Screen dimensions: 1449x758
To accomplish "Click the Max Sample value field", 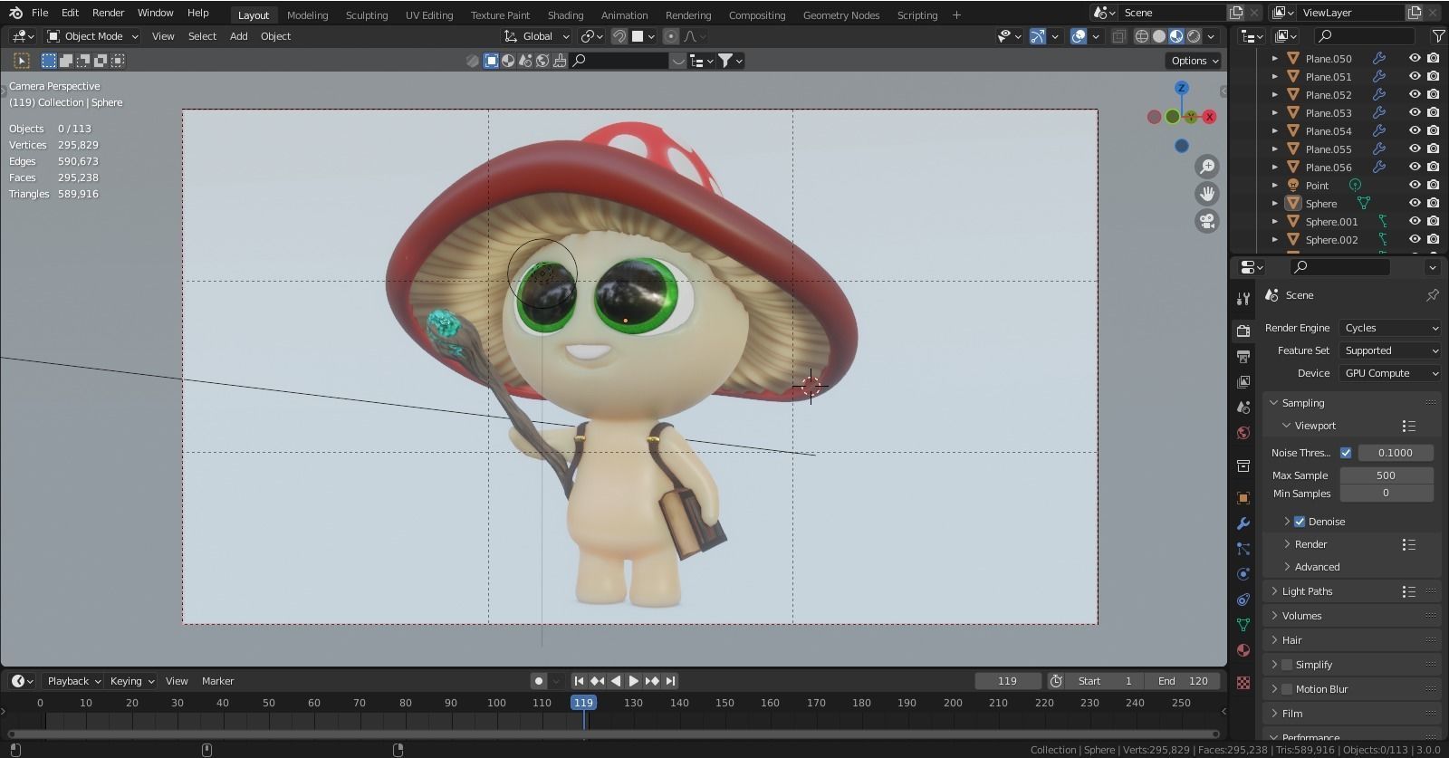I will click(x=1387, y=475).
